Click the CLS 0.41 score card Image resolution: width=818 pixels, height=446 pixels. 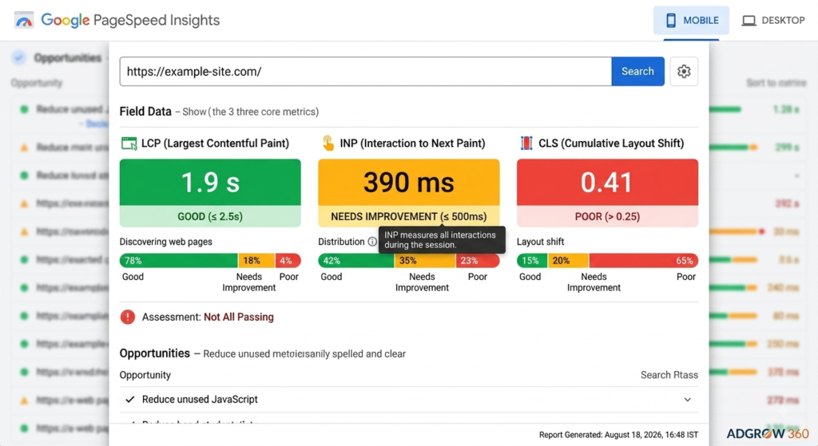pos(607,193)
